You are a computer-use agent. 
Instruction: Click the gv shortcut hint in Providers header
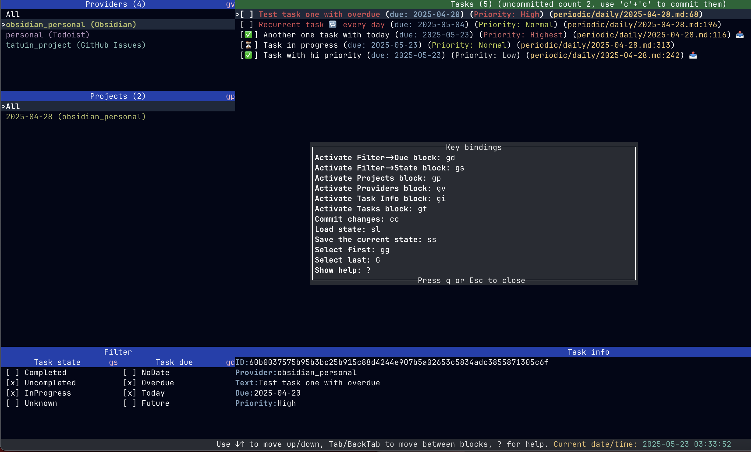point(230,4)
